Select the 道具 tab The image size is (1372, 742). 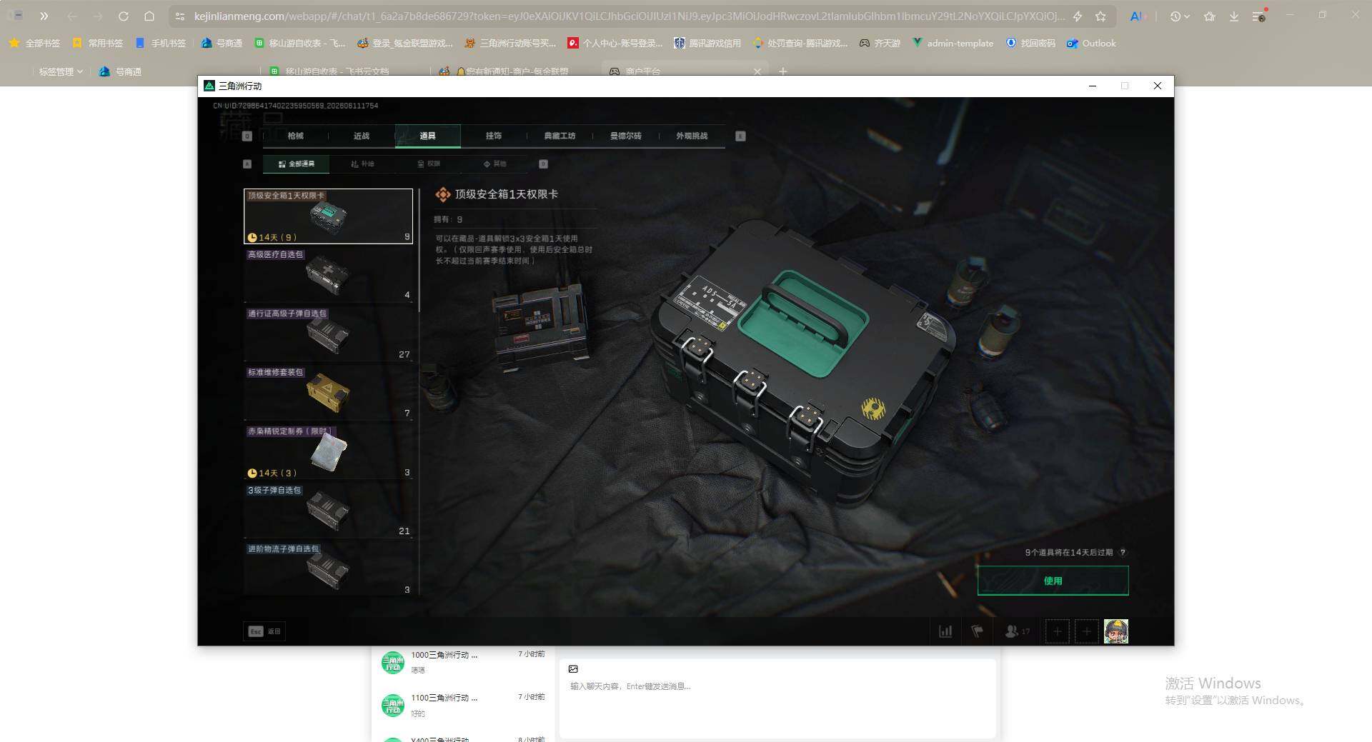click(427, 136)
